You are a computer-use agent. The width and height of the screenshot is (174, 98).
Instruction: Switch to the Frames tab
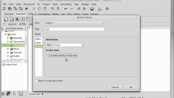(x=94, y=14)
